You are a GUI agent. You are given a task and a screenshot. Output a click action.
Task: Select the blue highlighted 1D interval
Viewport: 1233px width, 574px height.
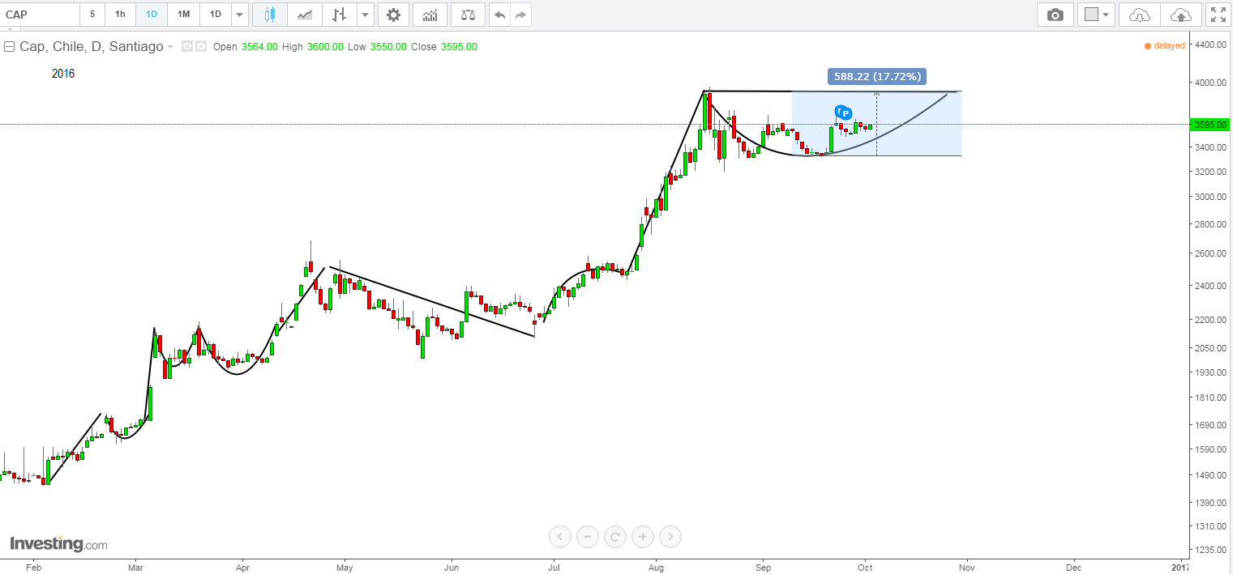pos(152,15)
